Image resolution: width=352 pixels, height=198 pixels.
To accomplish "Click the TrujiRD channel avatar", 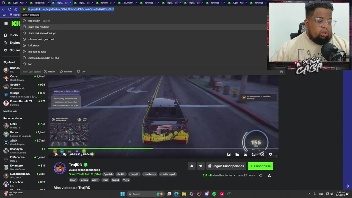I will [60, 168].
